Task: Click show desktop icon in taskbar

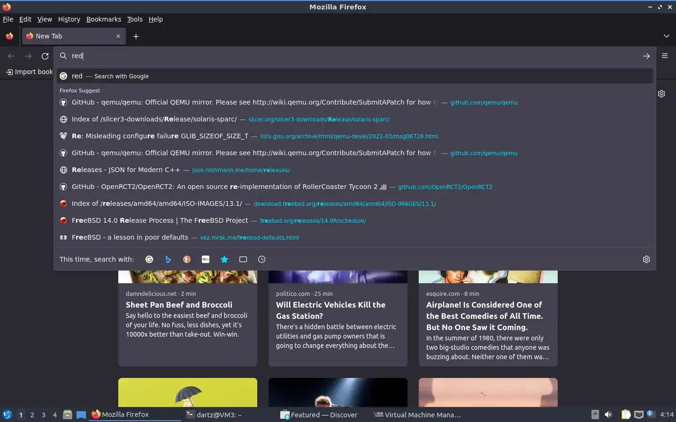Action: (81, 414)
